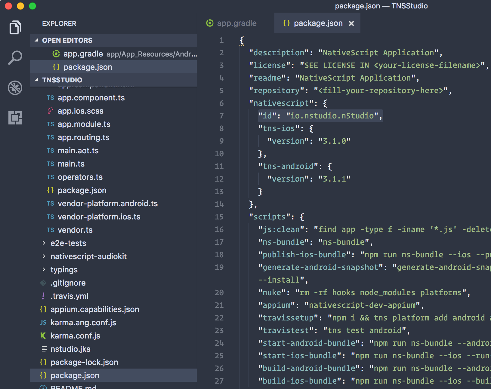This screenshot has height=389, width=491.
Task: Open app.module.ts file
Action: tap(114, 124)
